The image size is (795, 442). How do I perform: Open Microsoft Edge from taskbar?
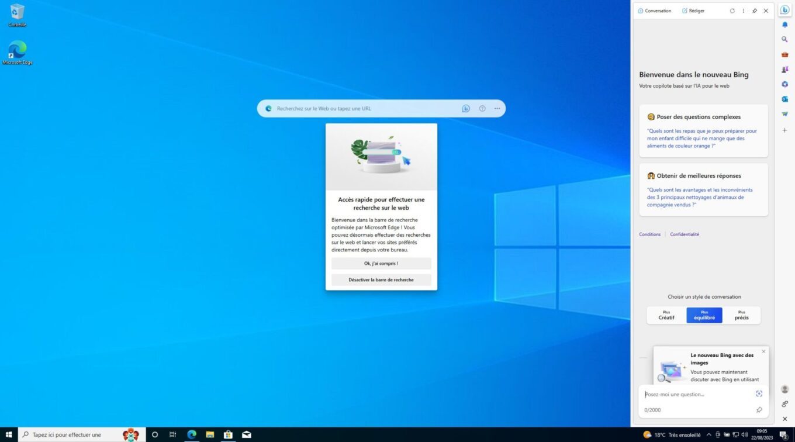pos(192,434)
